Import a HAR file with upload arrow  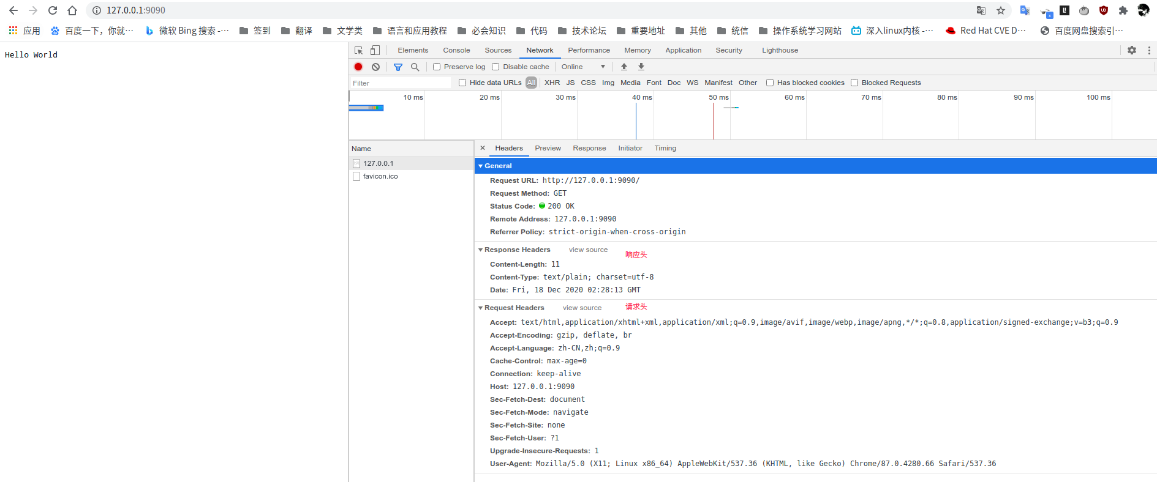[x=624, y=67]
